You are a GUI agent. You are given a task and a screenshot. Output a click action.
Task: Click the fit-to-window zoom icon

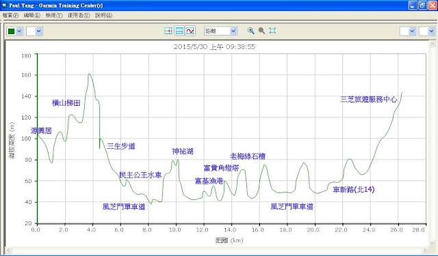coord(272,31)
